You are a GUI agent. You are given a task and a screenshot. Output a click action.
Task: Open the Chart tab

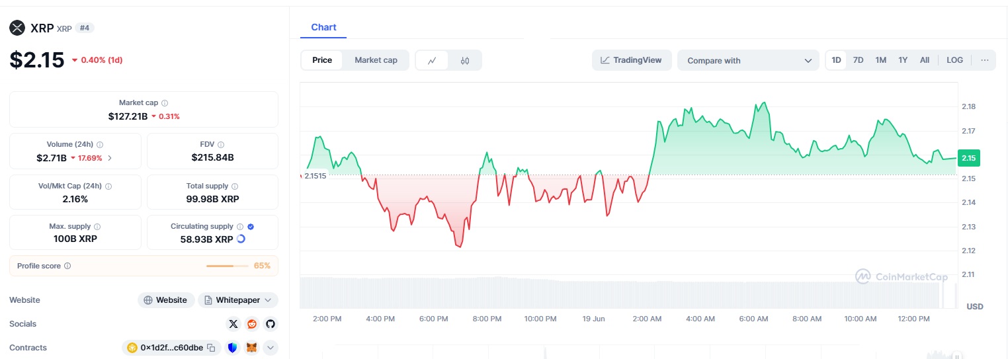[323, 27]
